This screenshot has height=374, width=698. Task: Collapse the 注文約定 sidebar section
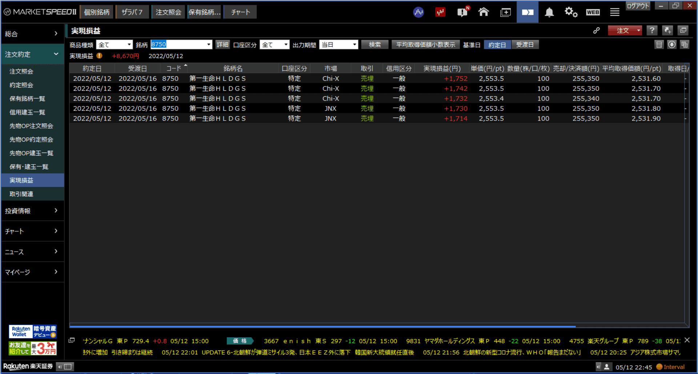point(32,54)
